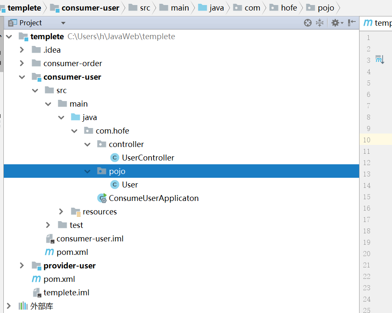Screen dimensions: 392x313
Task: Click the com.hofe package folder icon
Action: coord(89,131)
